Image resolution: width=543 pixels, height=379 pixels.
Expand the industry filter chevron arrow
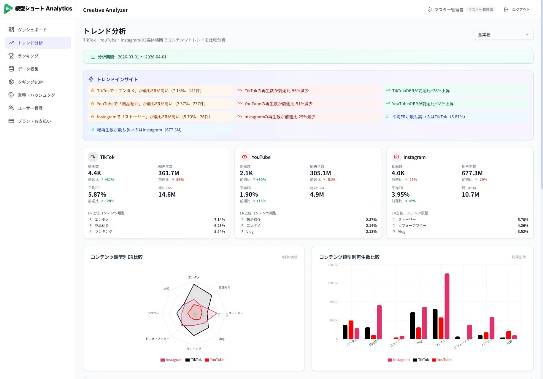point(527,34)
